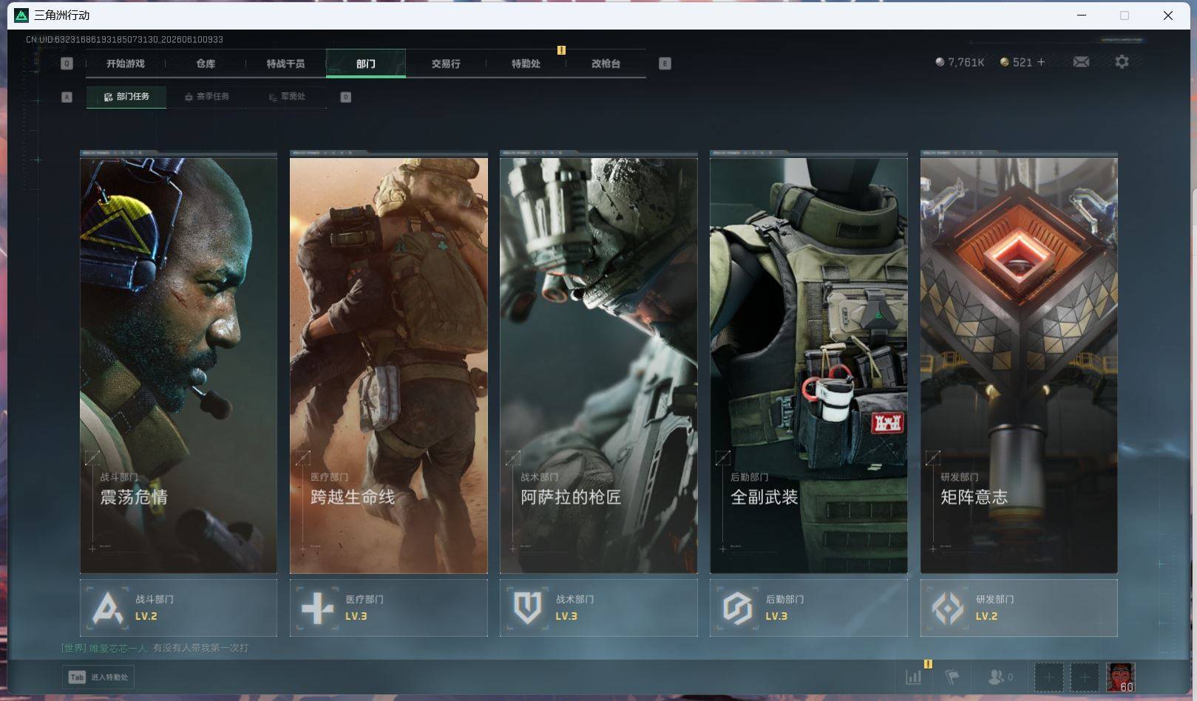Select the 战斗部门 LV.2 level label

click(146, 616)
